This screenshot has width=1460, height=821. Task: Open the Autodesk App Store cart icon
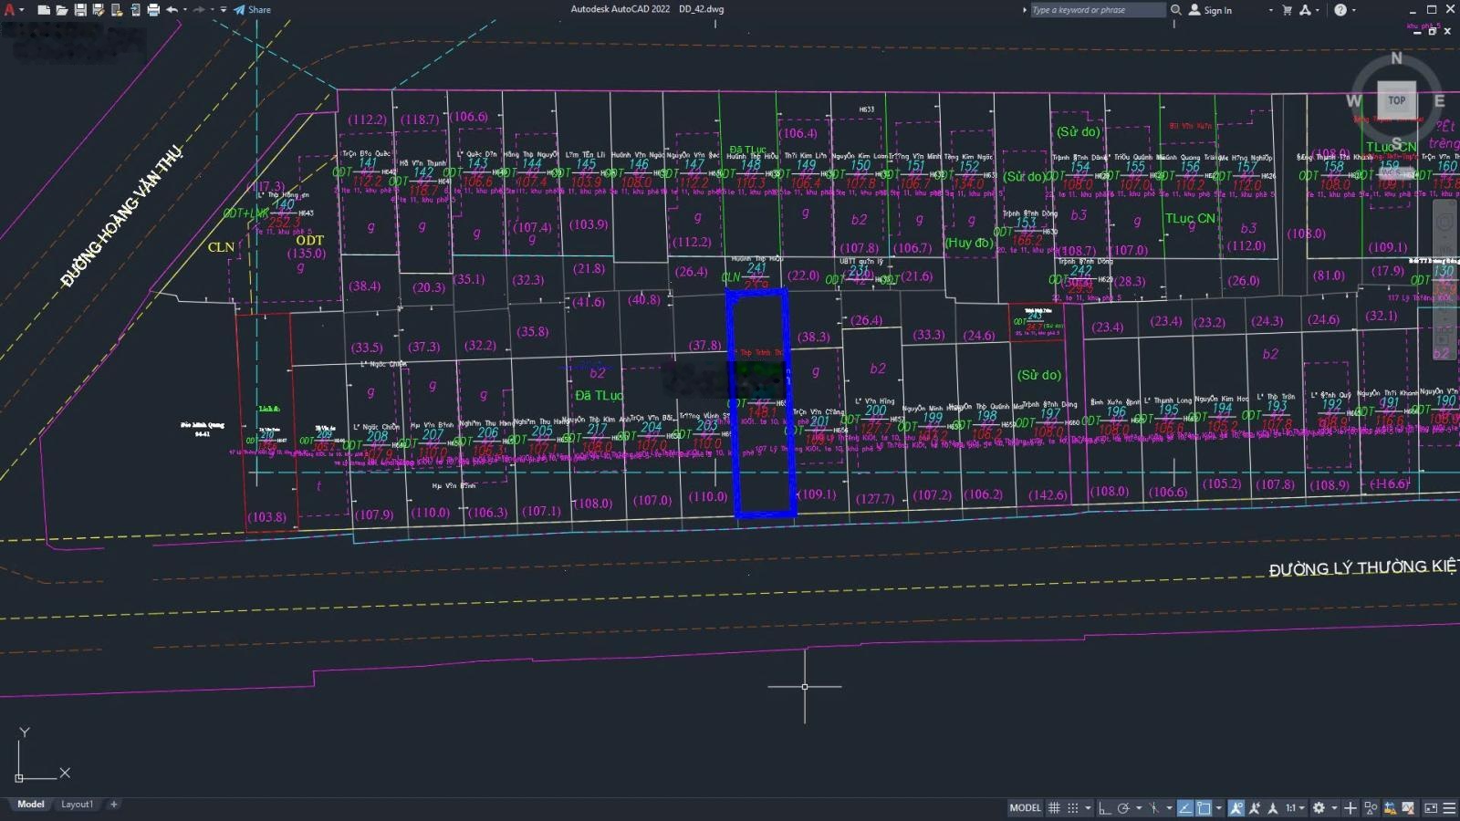[x=1287, y=10]
